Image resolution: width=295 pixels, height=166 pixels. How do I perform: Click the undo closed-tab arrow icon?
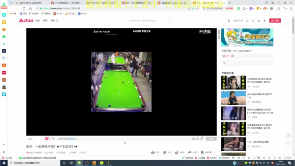click(x=284, y=9)
